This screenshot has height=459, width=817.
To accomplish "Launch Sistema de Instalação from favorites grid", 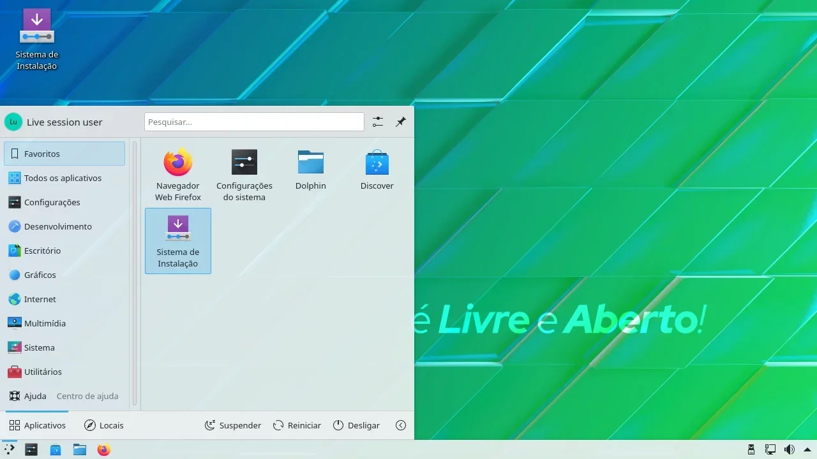I will (178, 241).
